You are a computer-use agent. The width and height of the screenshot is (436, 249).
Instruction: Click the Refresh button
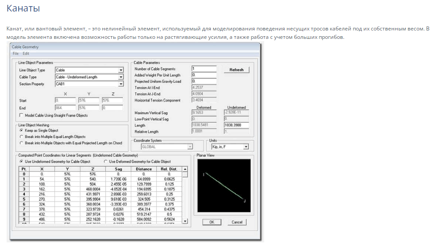(x=236, y=70)
